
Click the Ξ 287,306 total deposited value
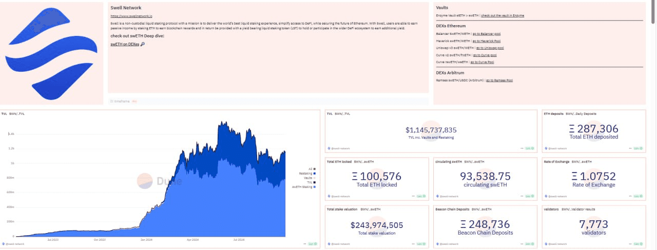(594, 129)
